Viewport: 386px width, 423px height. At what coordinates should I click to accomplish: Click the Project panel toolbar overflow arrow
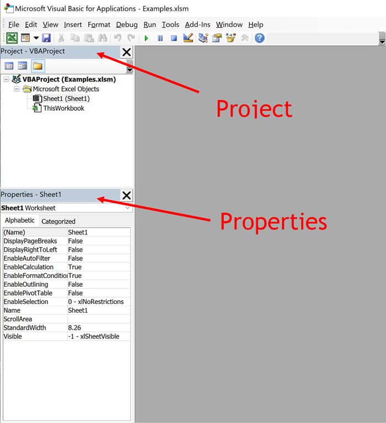pos(130,67)
